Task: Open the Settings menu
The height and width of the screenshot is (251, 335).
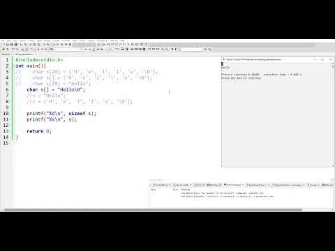Action: [x=114, y=40]
